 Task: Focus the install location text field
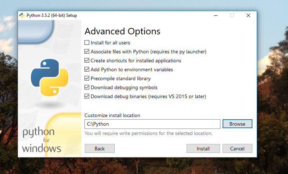(152, 124)
